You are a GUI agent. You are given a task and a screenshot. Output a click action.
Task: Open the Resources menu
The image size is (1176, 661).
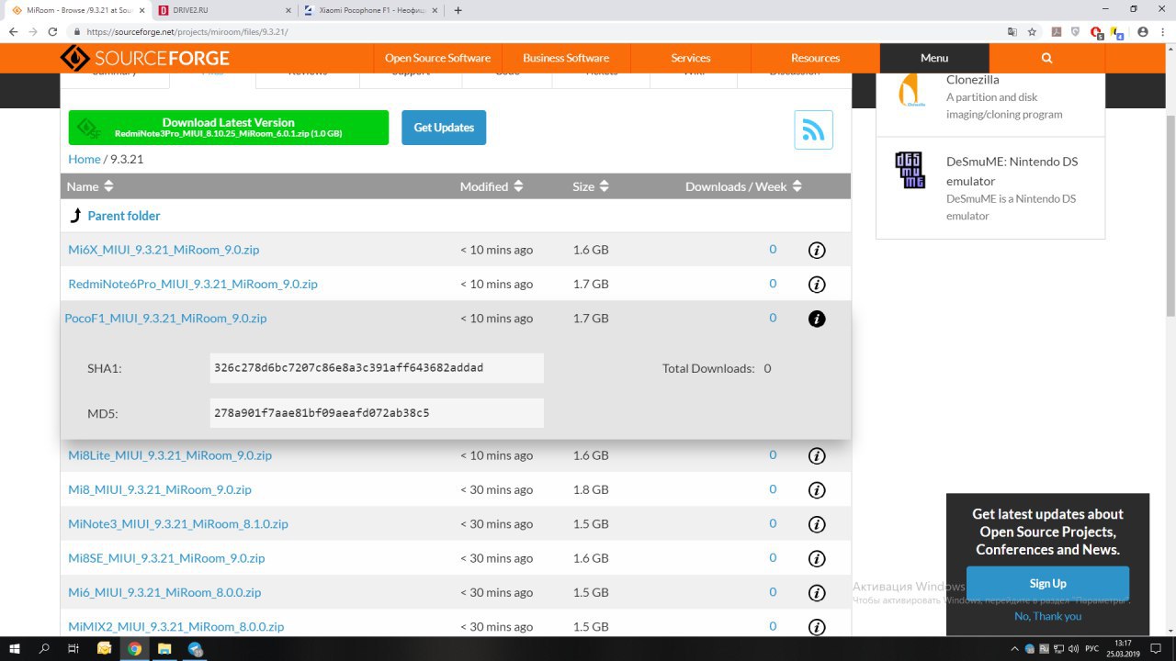(x=815, y=58)
